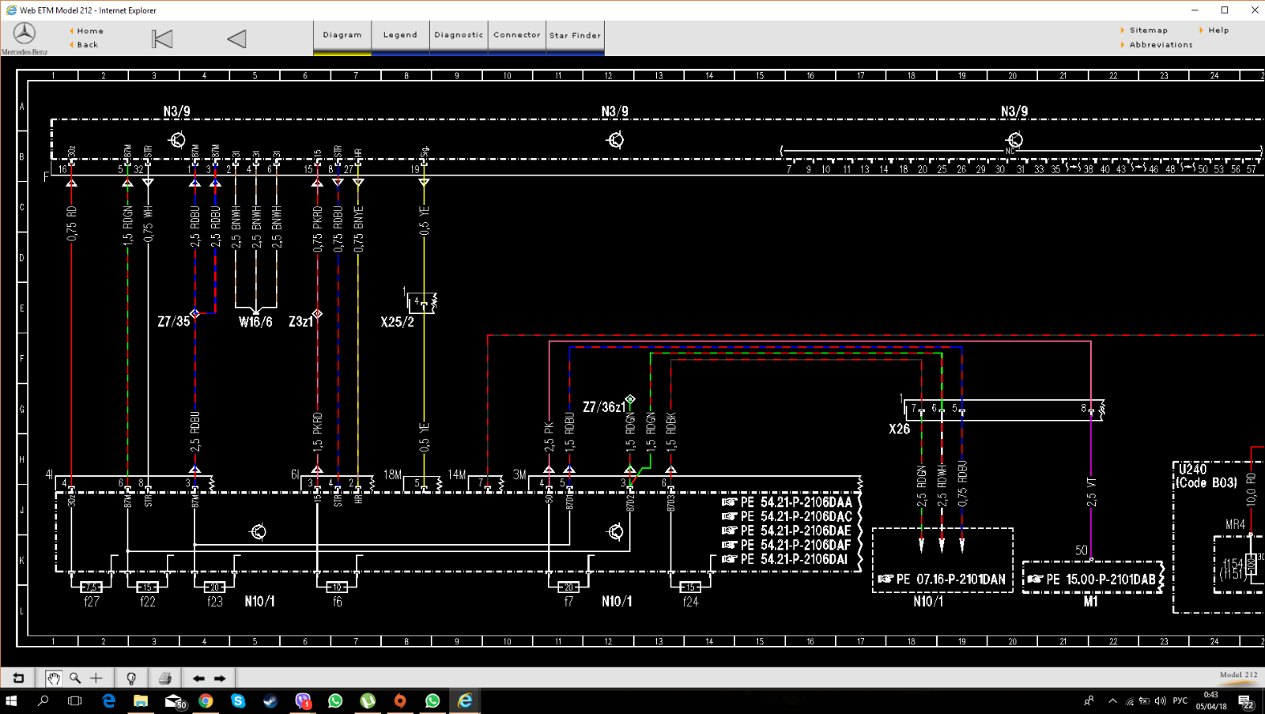1265x714 pixels.
Task: Click component label Z7/35
Action: click(x=174, y=322)
